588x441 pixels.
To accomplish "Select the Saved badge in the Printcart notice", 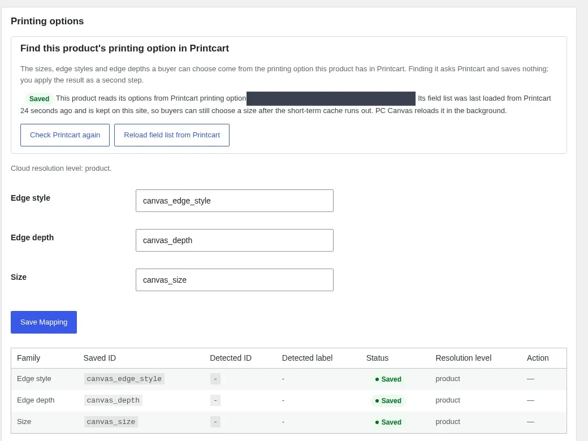I will [x=39, y=98].
